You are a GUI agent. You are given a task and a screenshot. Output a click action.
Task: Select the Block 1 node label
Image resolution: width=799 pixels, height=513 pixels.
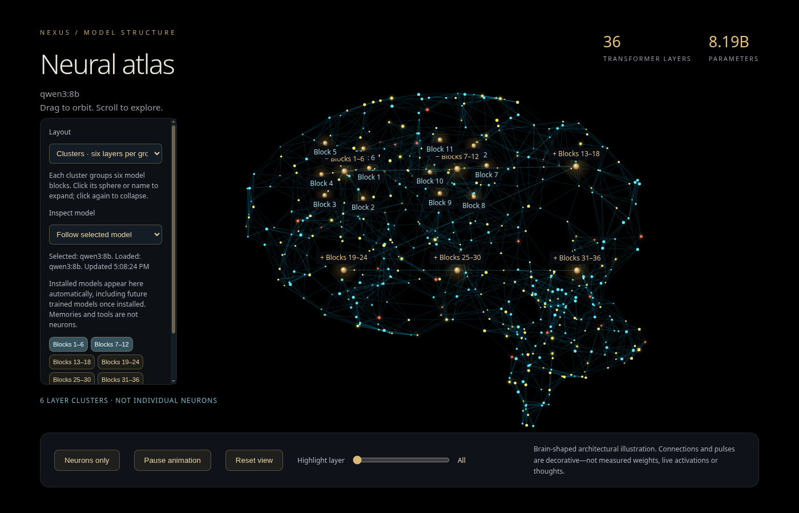coord(369,177)
